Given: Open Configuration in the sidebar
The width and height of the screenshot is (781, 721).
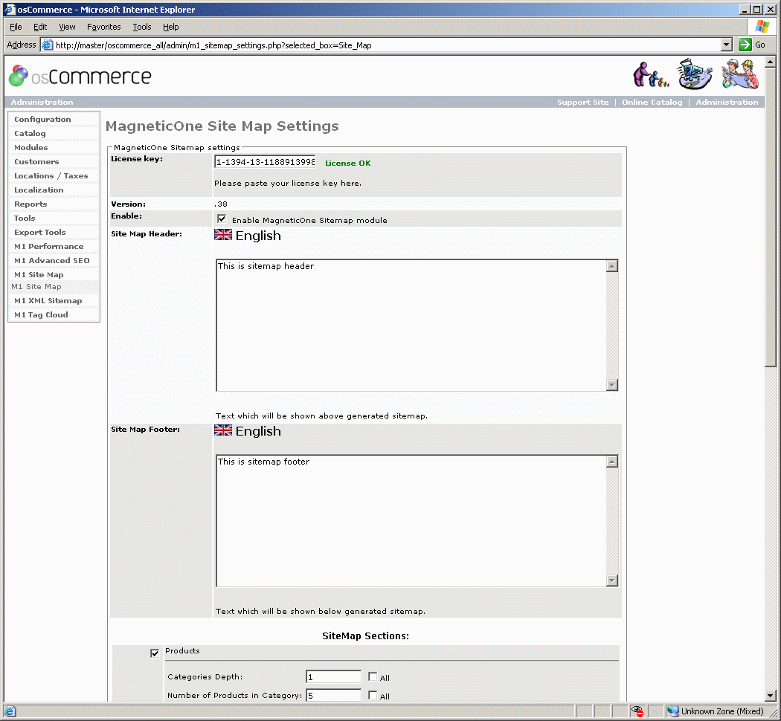Looking at the screenshot, I should coord(42,120).
